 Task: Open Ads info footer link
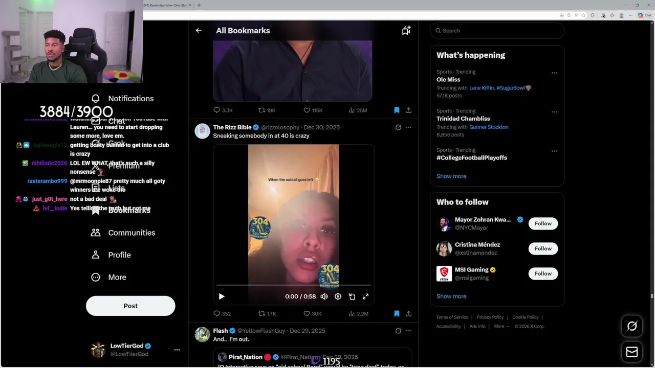[x=477, y=327]
